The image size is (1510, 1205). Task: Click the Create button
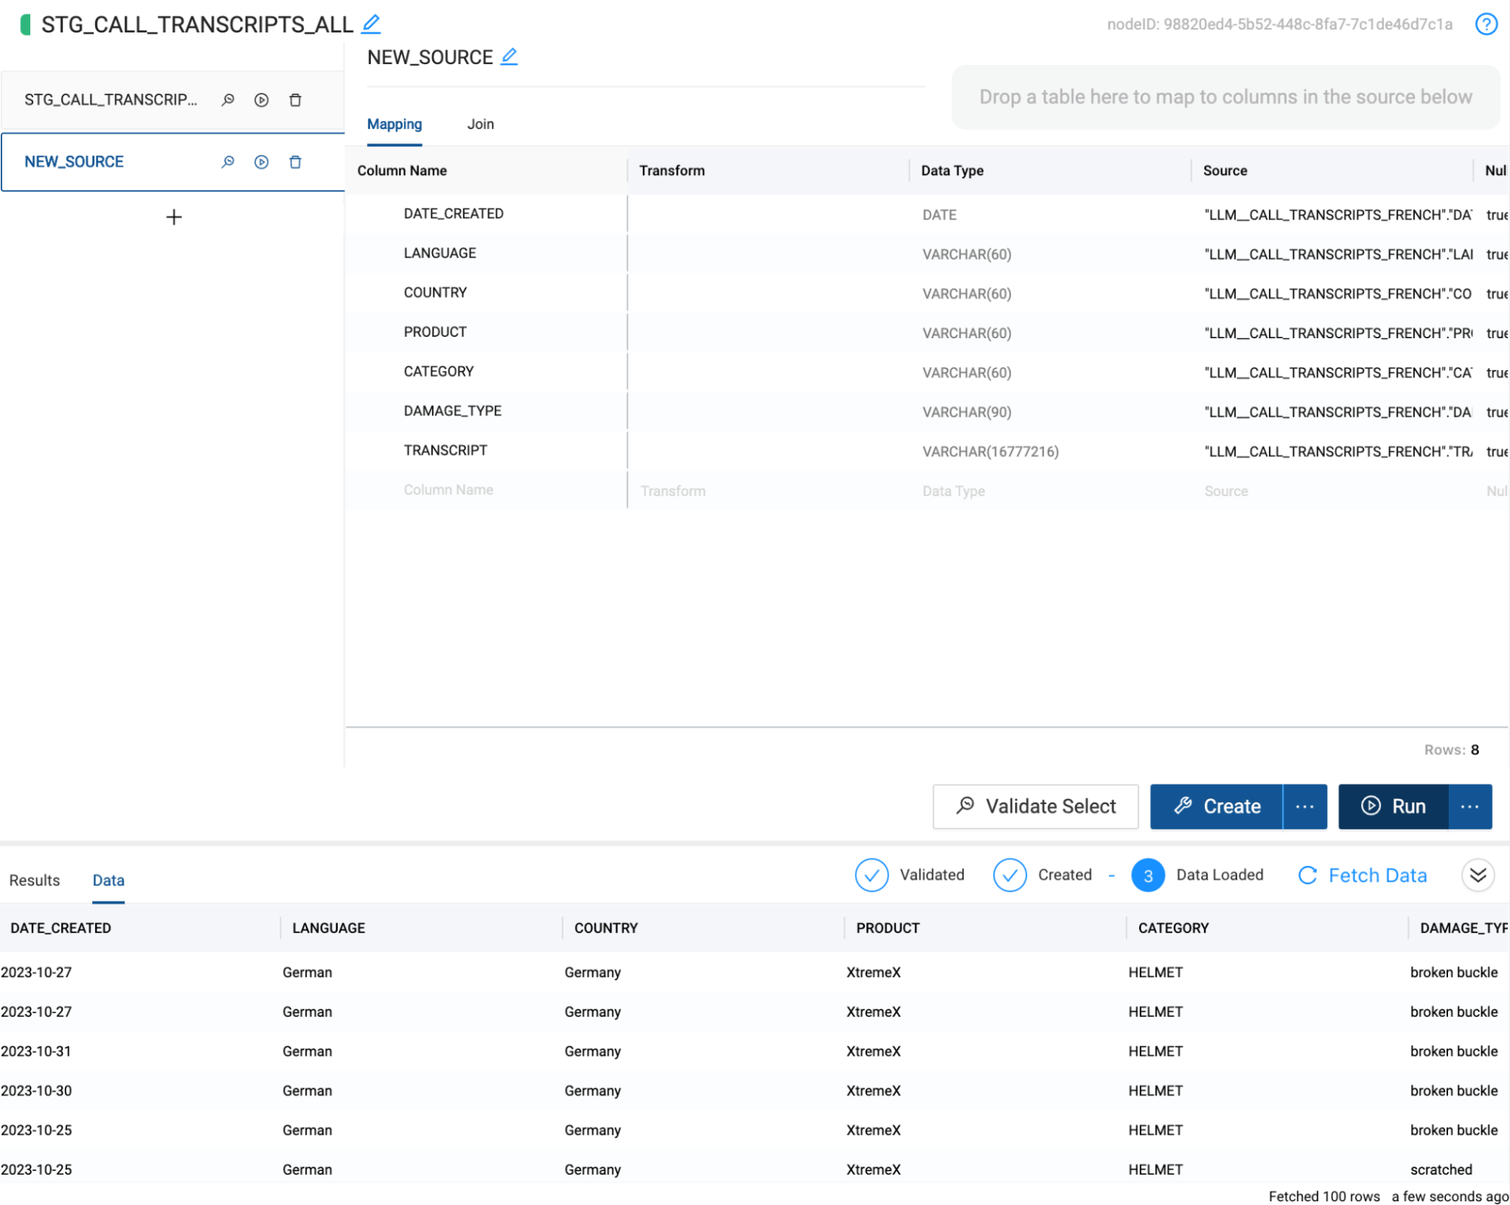(x=1216, y=806)
